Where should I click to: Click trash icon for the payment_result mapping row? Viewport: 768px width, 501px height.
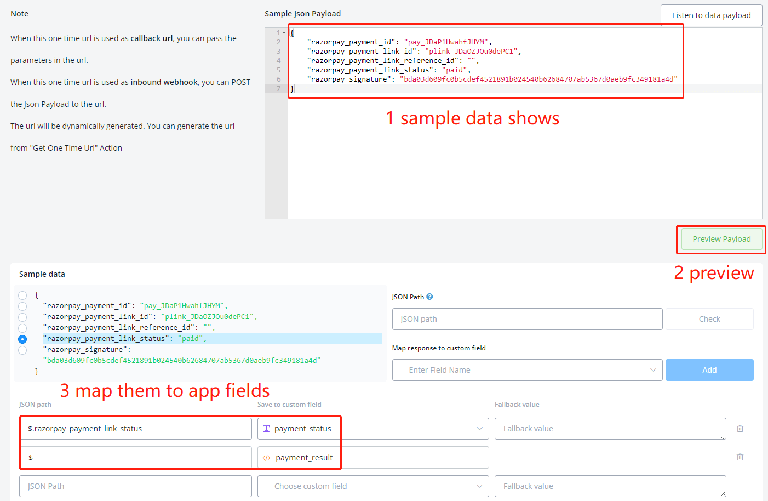(740, 457)
